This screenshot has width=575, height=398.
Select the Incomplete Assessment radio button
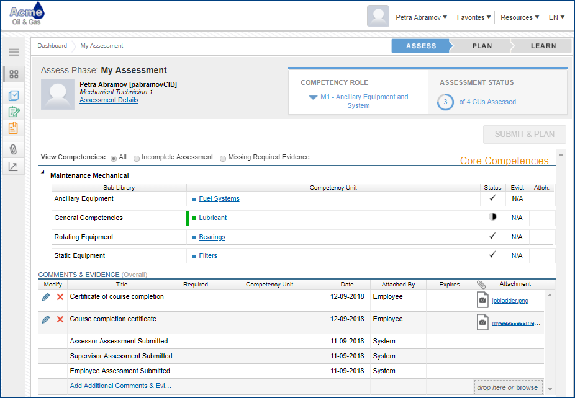(x=137, y=159)
